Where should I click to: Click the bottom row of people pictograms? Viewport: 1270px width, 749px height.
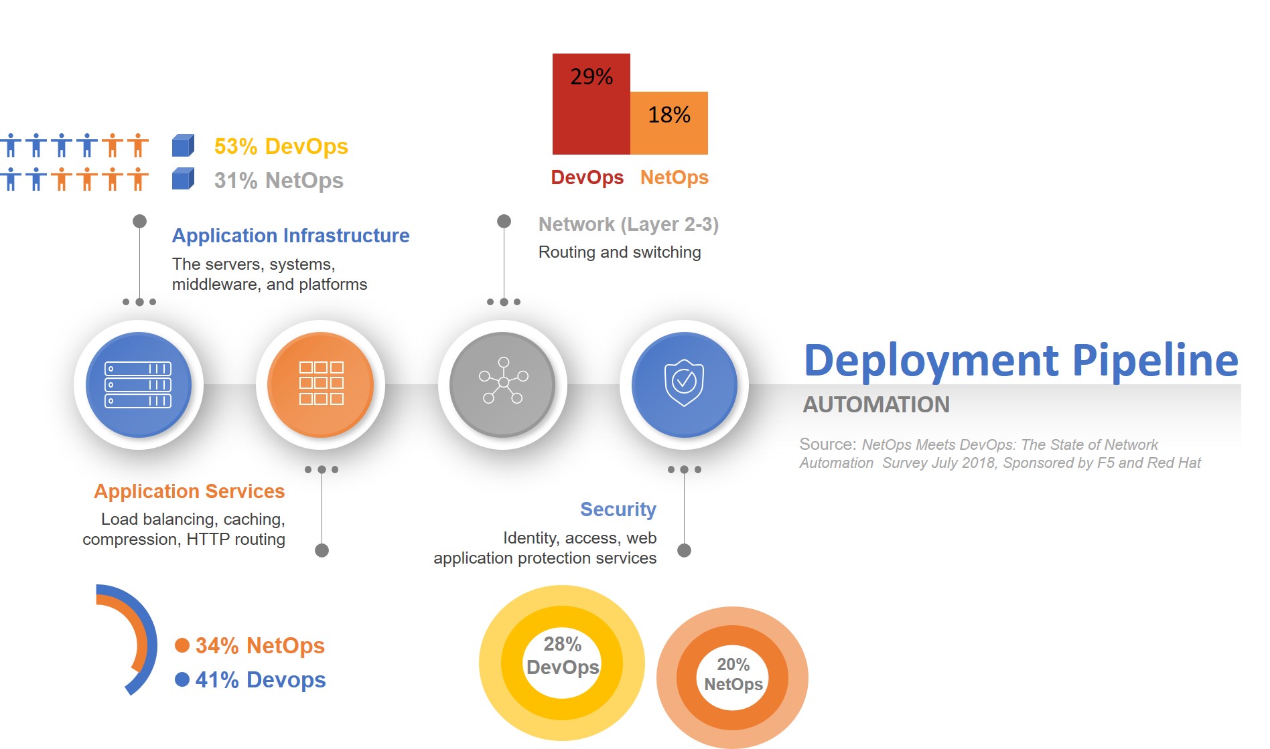(x=74, y=179)
